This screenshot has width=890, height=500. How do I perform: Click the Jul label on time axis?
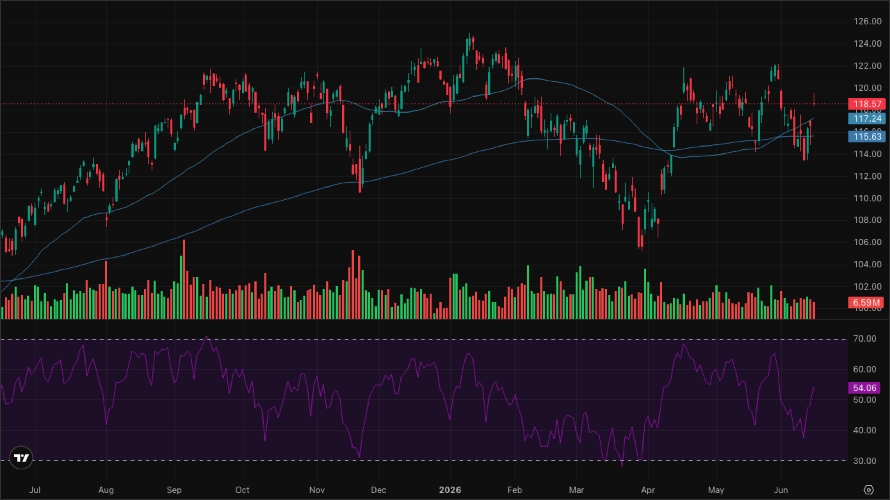click(x=35, y=490)
